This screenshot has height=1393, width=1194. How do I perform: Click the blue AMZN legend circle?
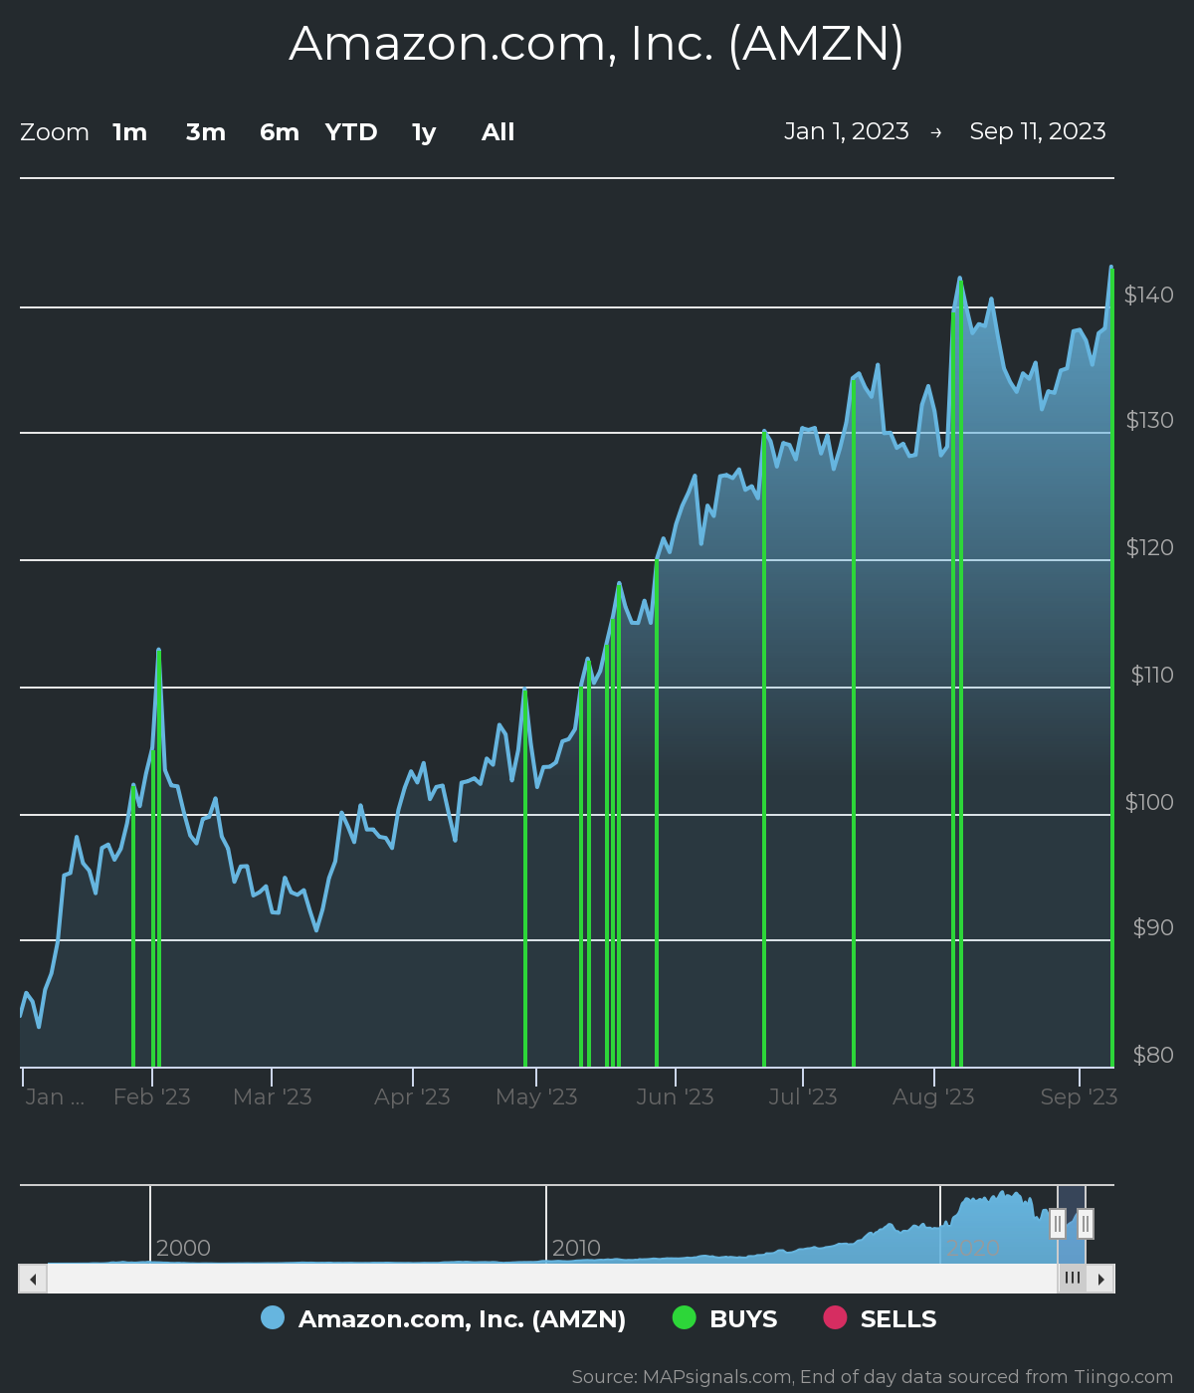[x=273, y=1317]
